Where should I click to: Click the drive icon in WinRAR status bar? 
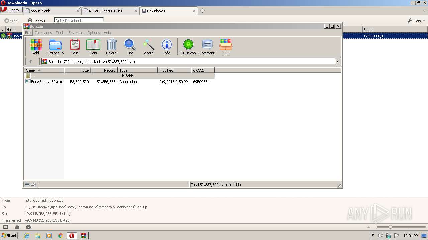(28, 185)
